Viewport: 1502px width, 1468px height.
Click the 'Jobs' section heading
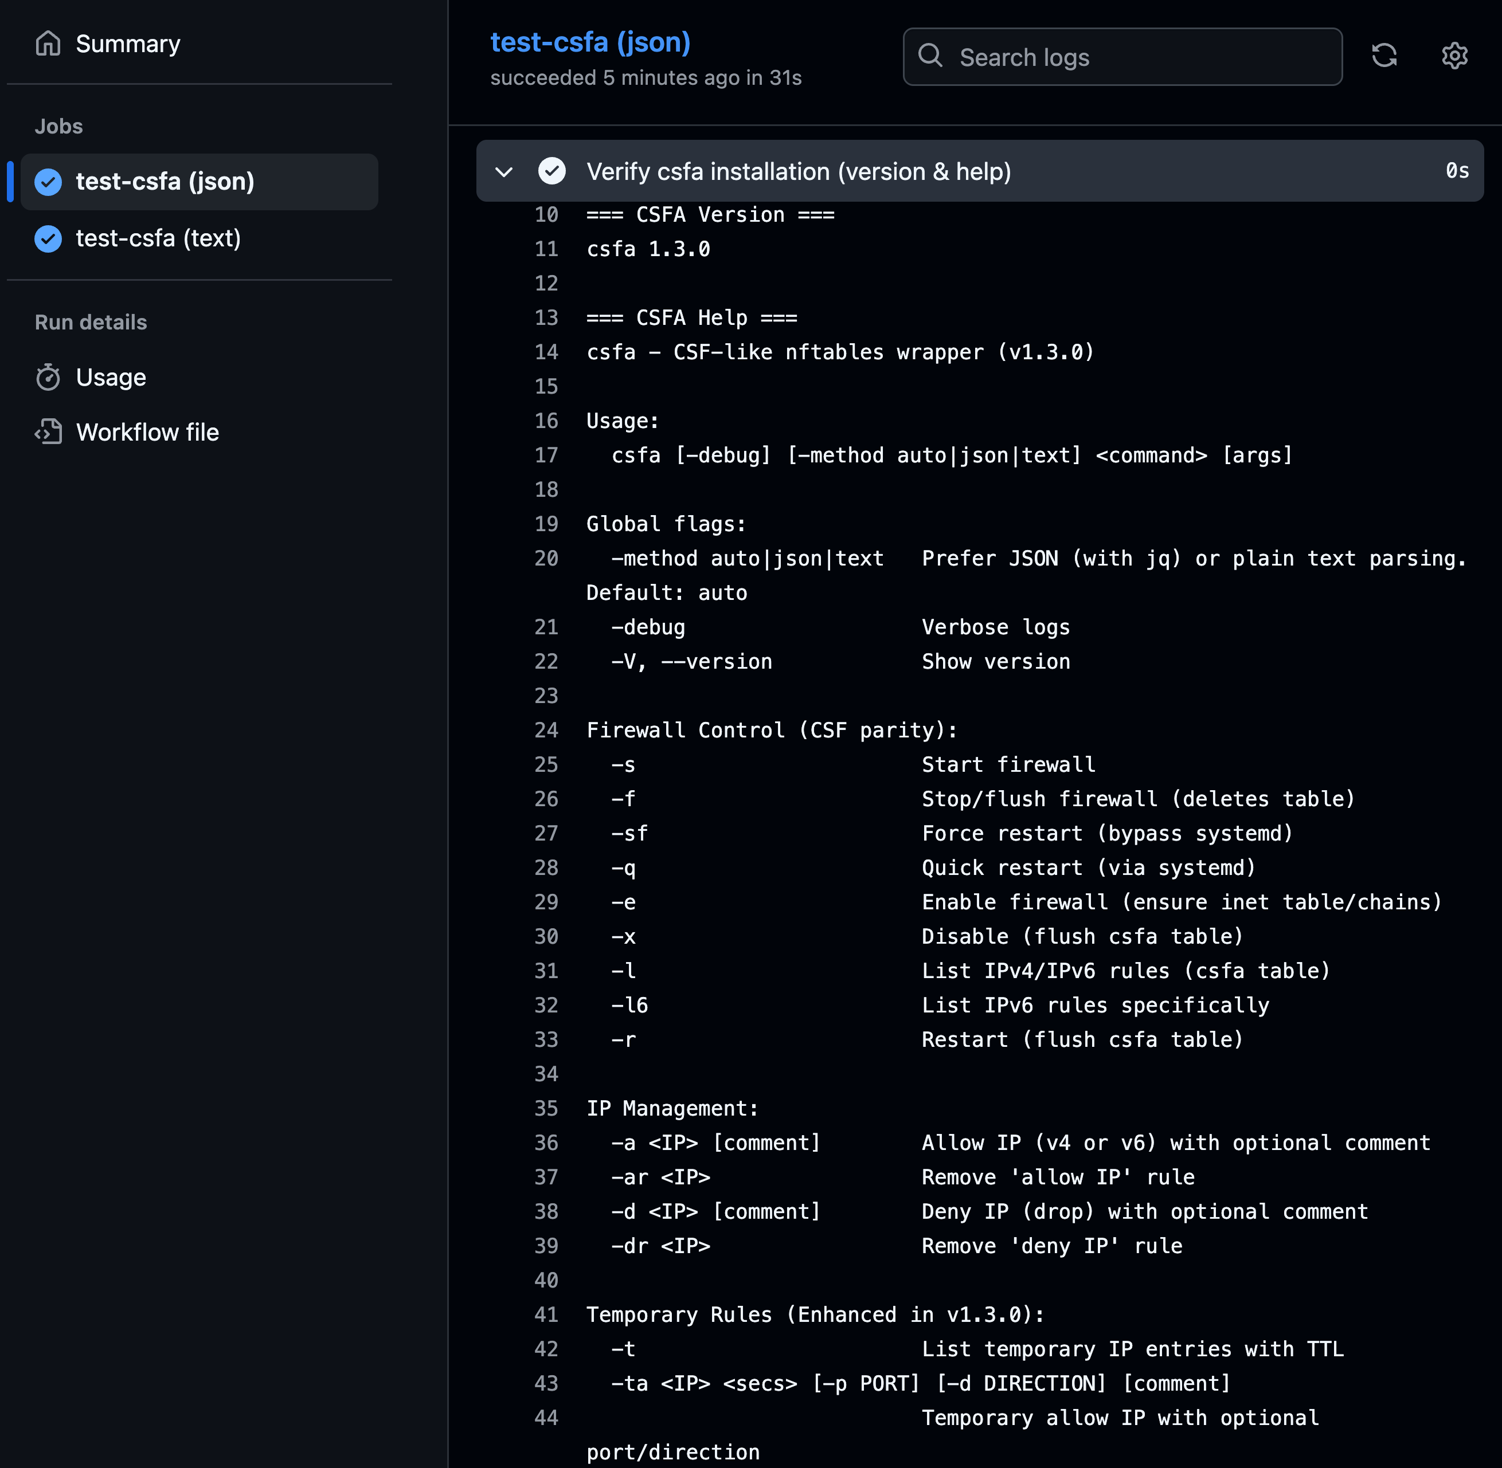58,127
